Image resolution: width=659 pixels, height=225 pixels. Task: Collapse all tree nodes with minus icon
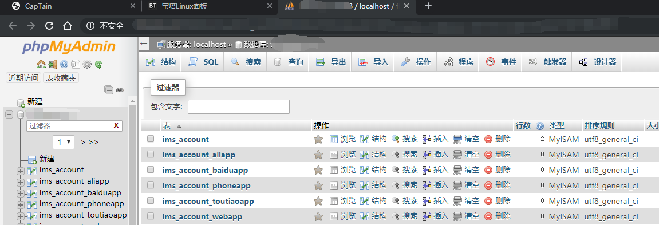click(x=109, y=90)
